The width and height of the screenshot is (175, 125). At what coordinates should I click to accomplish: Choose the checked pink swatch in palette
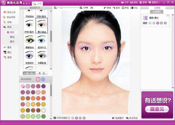tap(23, 86)
